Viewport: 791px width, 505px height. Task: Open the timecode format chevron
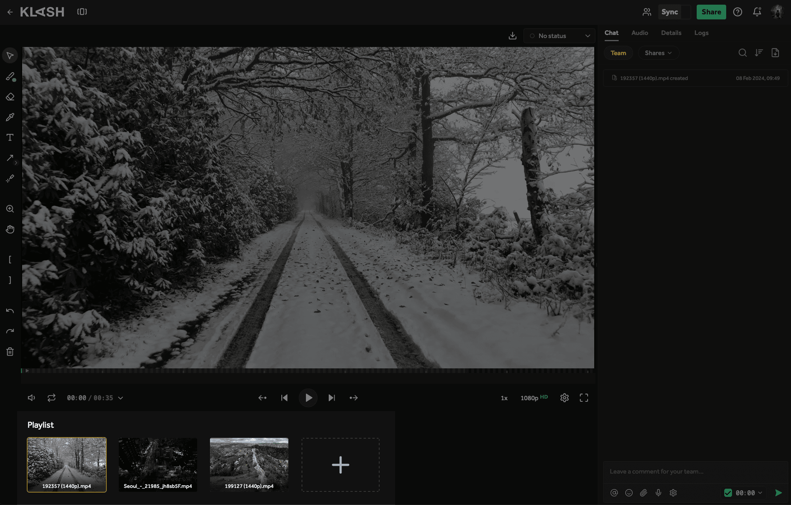pyautogui.click(x=121, y=398)
